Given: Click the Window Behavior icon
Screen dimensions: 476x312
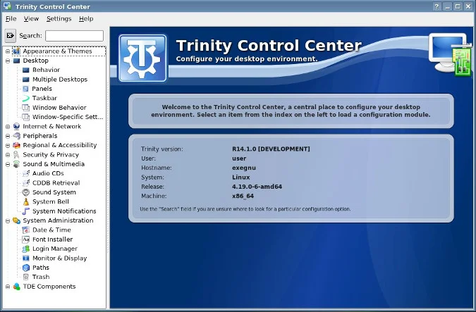Looking at the screenshot, I should (26, 108).
